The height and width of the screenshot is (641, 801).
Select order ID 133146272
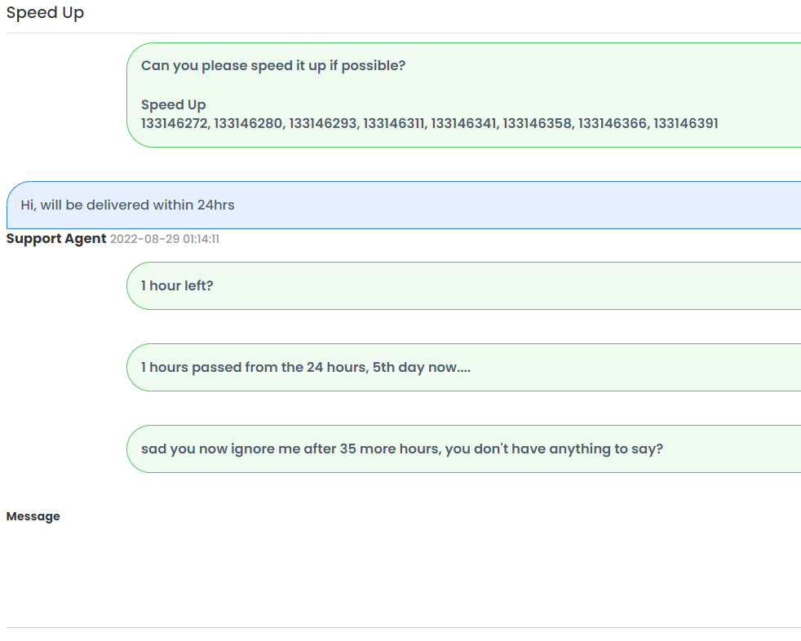pos(175,124)
